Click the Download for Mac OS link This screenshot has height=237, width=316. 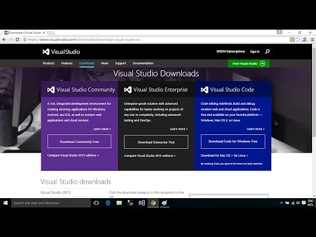coord(217,155)
